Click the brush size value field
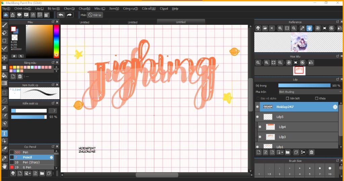Viewport: 344px width, 181px height. (x=53, y=111)
